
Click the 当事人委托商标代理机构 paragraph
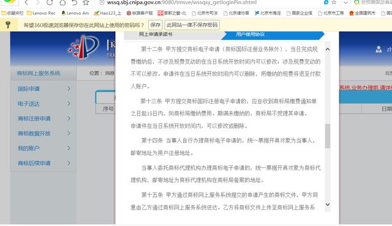click(225, 174)
